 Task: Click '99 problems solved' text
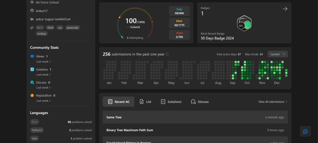pos(80,122)
